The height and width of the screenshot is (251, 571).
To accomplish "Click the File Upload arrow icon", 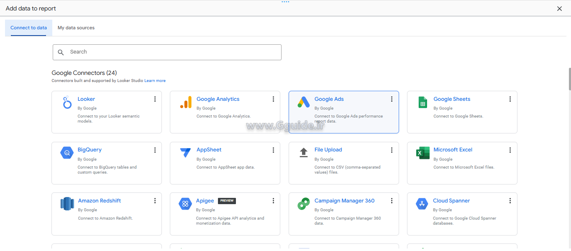I will 303,153.
